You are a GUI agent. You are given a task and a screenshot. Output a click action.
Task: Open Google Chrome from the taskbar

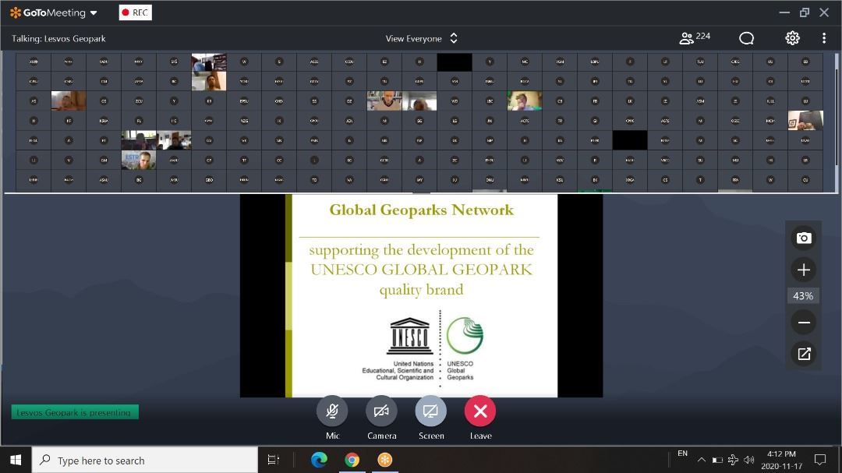[352, 460]
